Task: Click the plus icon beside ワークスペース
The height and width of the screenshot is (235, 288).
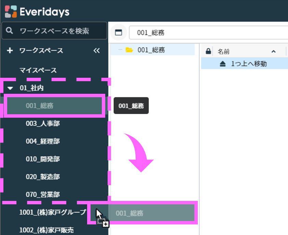Action: (x=10, y=50)
